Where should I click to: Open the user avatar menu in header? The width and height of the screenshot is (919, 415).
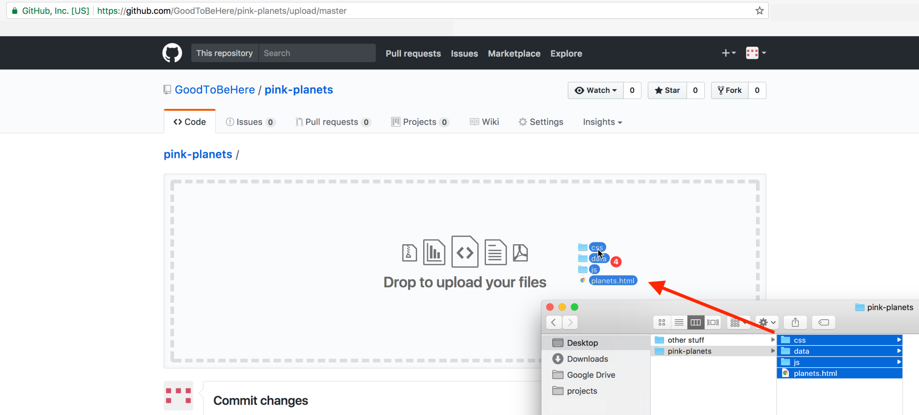[x=756, y=53]
